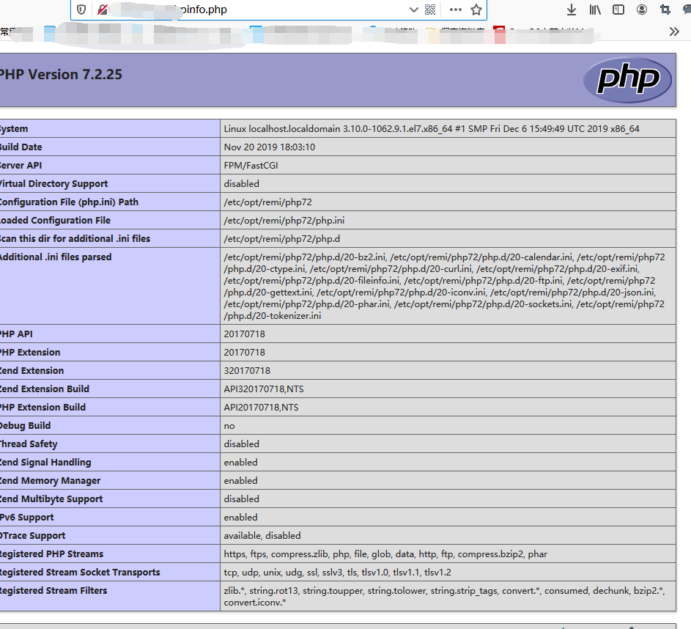
Task: Select the value API320170718,NTS
Action: [264, 389]
